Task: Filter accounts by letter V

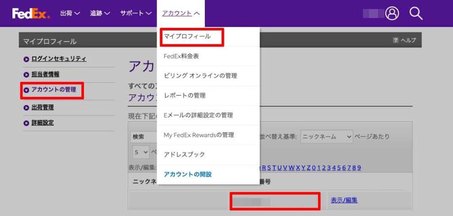Action: tap(285, 168)
